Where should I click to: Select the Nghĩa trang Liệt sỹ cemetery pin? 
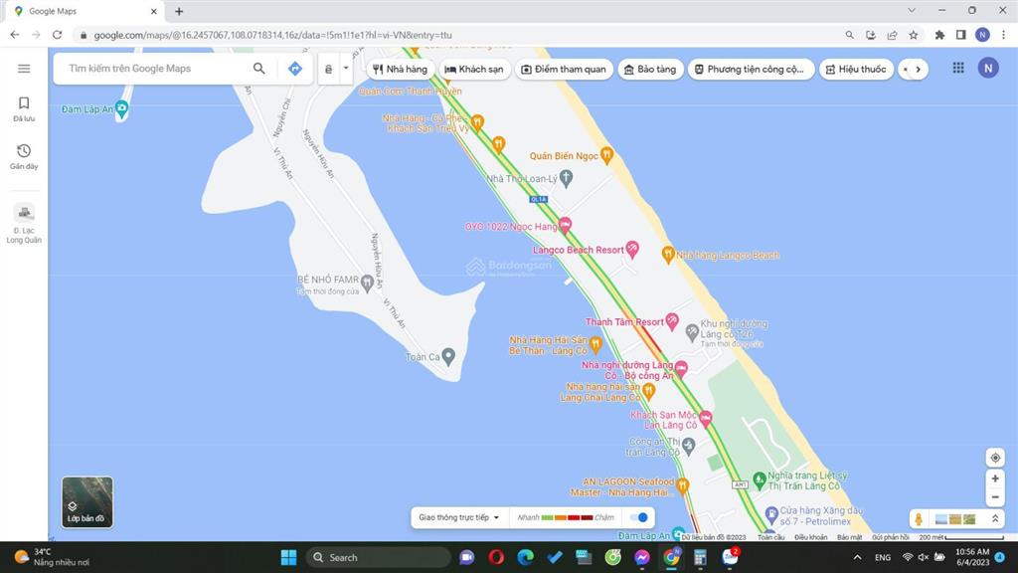click(x=759, y=480)
